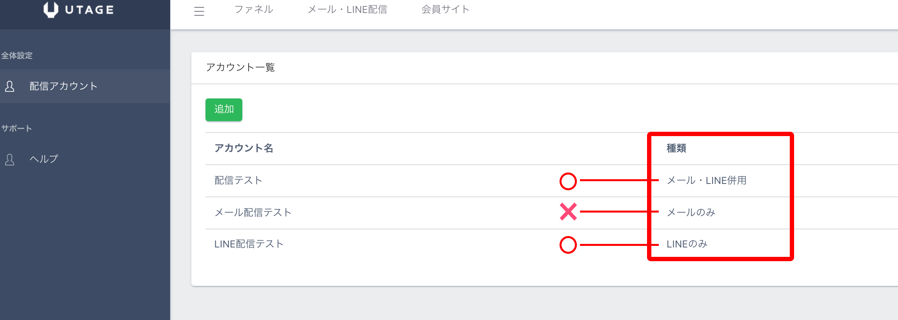Open the LINE配信テスト account

click(x=249, y=244)
